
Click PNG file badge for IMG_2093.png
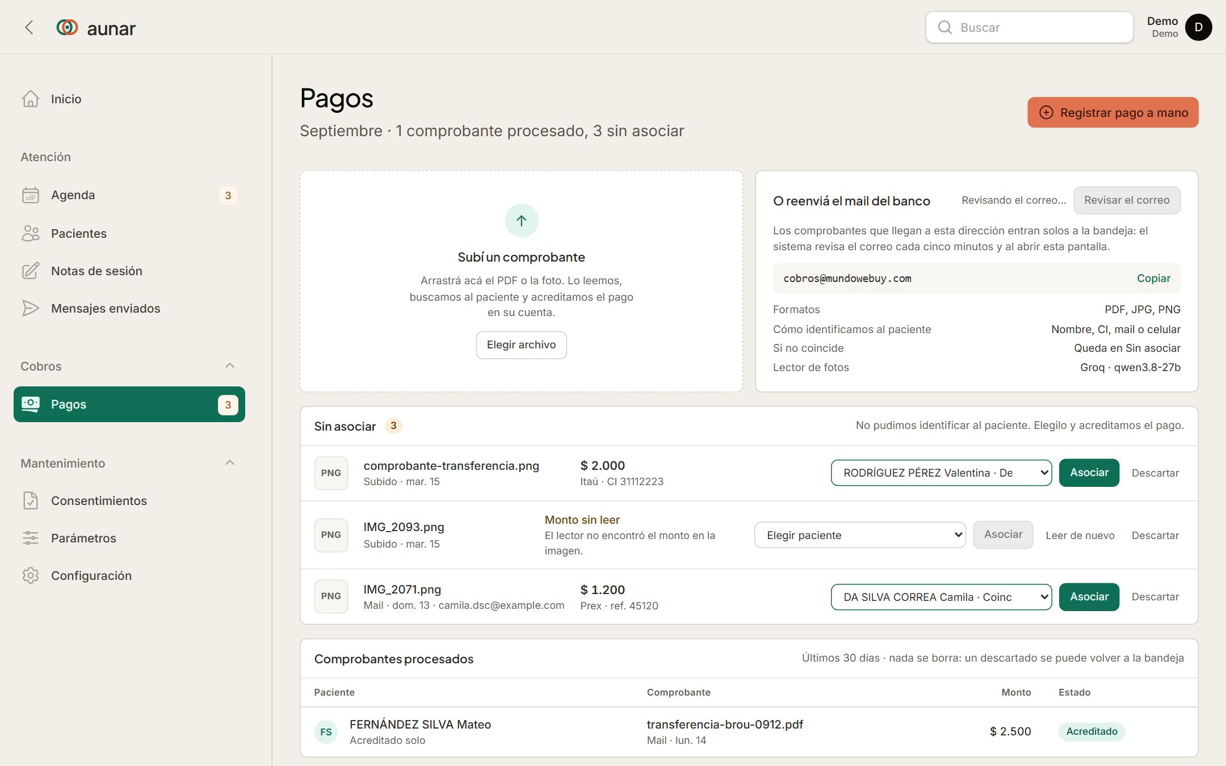331,535
